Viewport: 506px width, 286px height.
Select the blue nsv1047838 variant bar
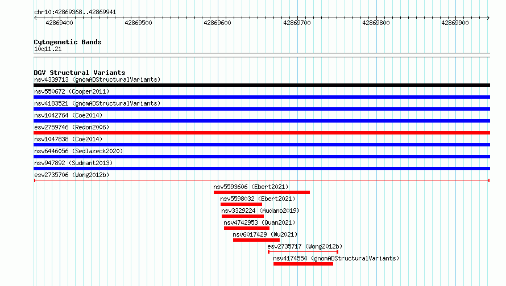[262, 145]
